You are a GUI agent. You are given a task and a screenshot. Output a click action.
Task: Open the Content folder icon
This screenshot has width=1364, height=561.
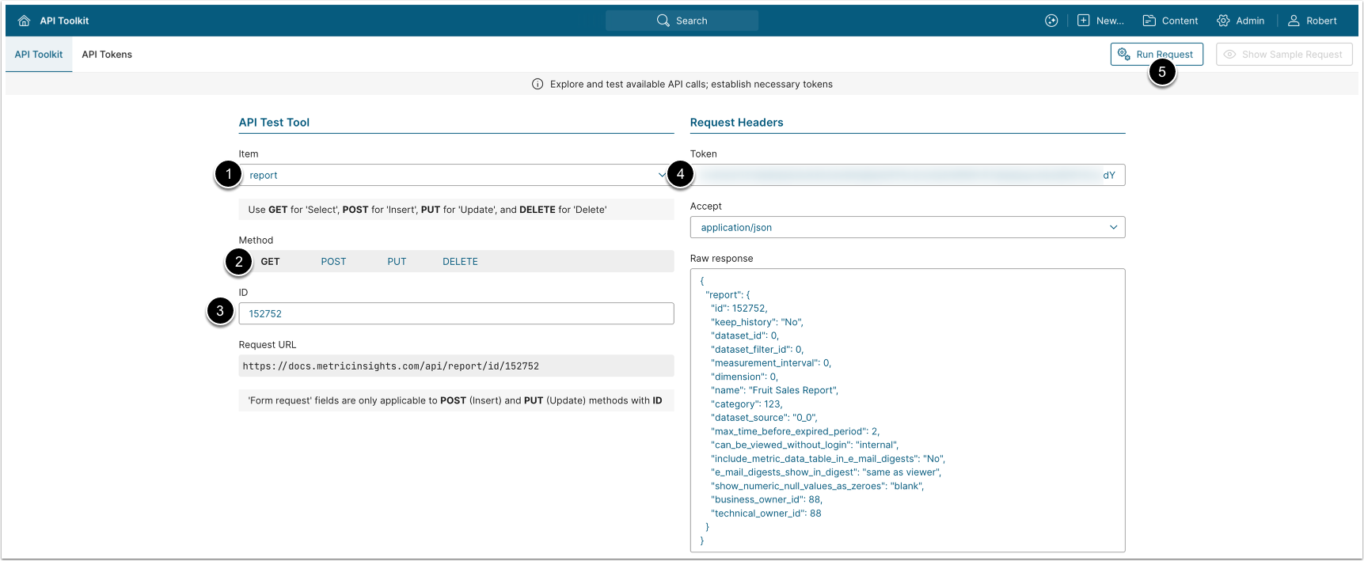click(1149, 21)
